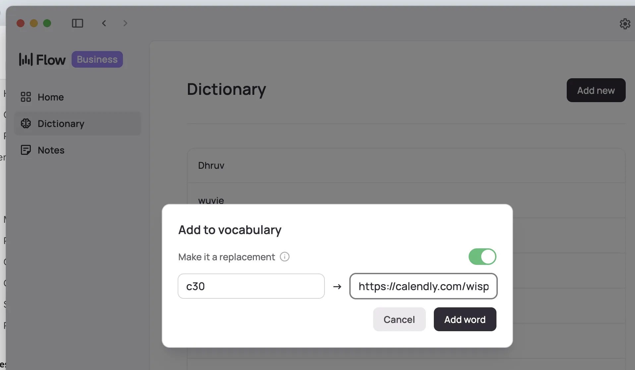Go back with the left chevron
Image resolution: width=635 pixels, height=370 pixels.
[104, 23]
